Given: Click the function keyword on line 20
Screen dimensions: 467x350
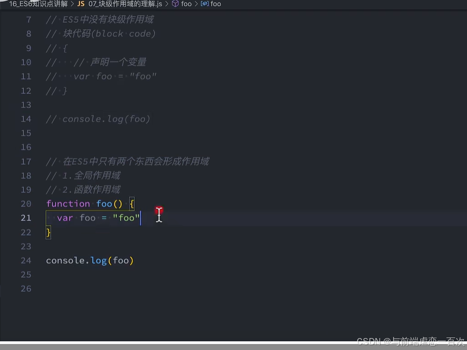Looking at the screenshot, I should click(68, 203).
